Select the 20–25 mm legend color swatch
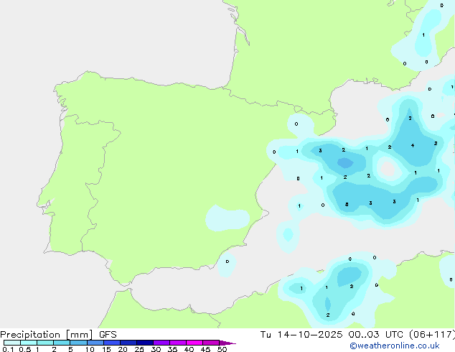455x352 pixels. [x=128, y=343]
